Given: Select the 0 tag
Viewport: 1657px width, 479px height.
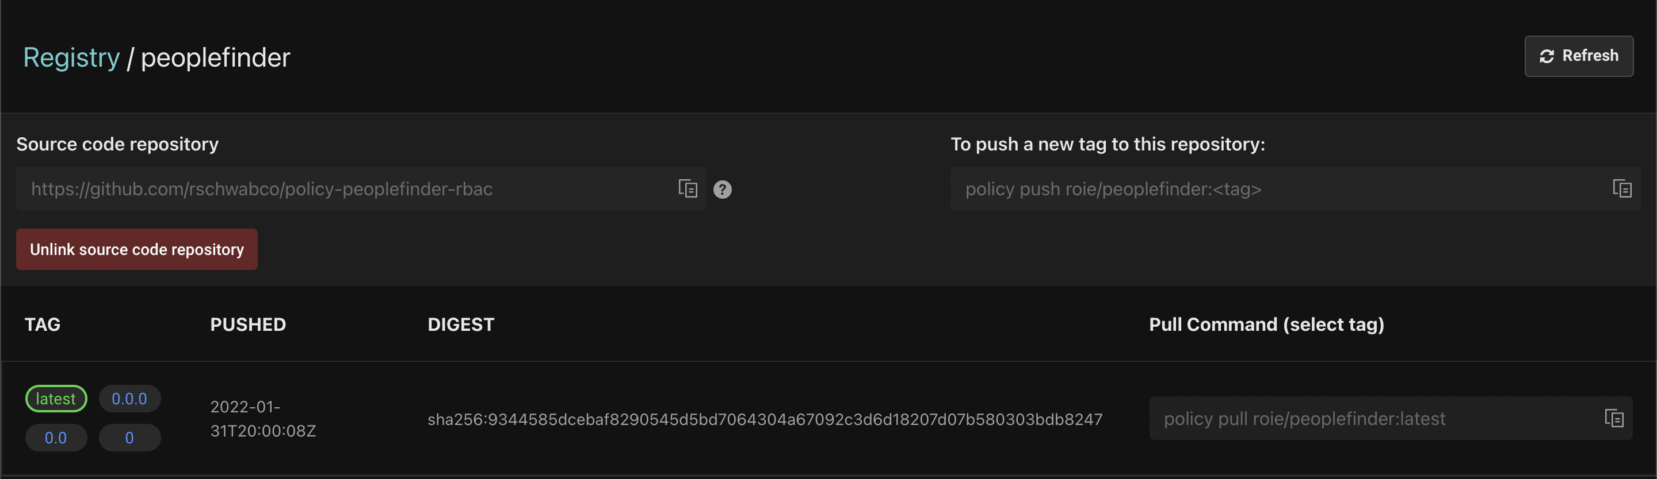Looking at the screenshot, I should [x=129, y=438].
